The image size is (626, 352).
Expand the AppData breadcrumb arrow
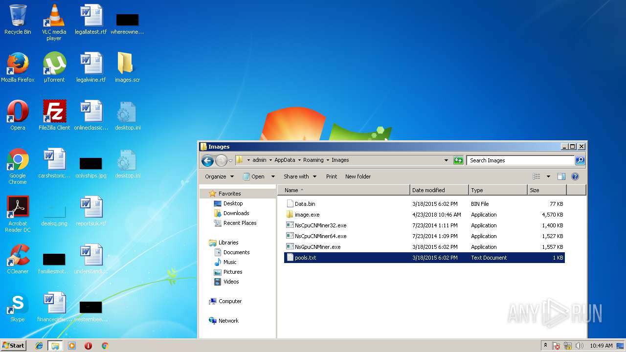tap(298, 160)
